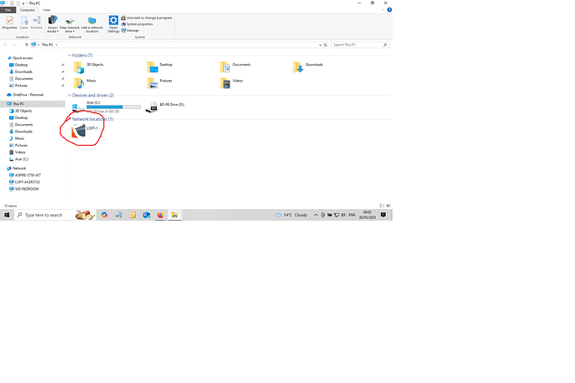Collapse the Devices and drives group

[69, 95]
